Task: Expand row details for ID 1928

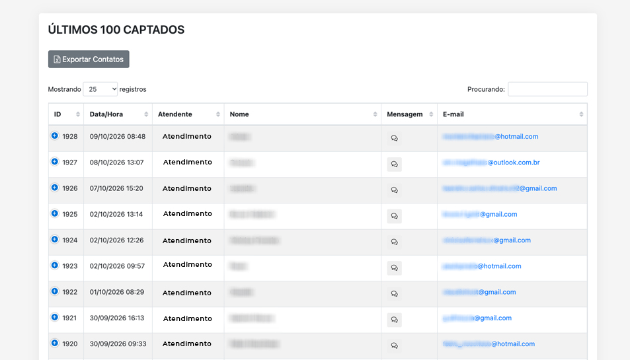Action: coord(55,135)
